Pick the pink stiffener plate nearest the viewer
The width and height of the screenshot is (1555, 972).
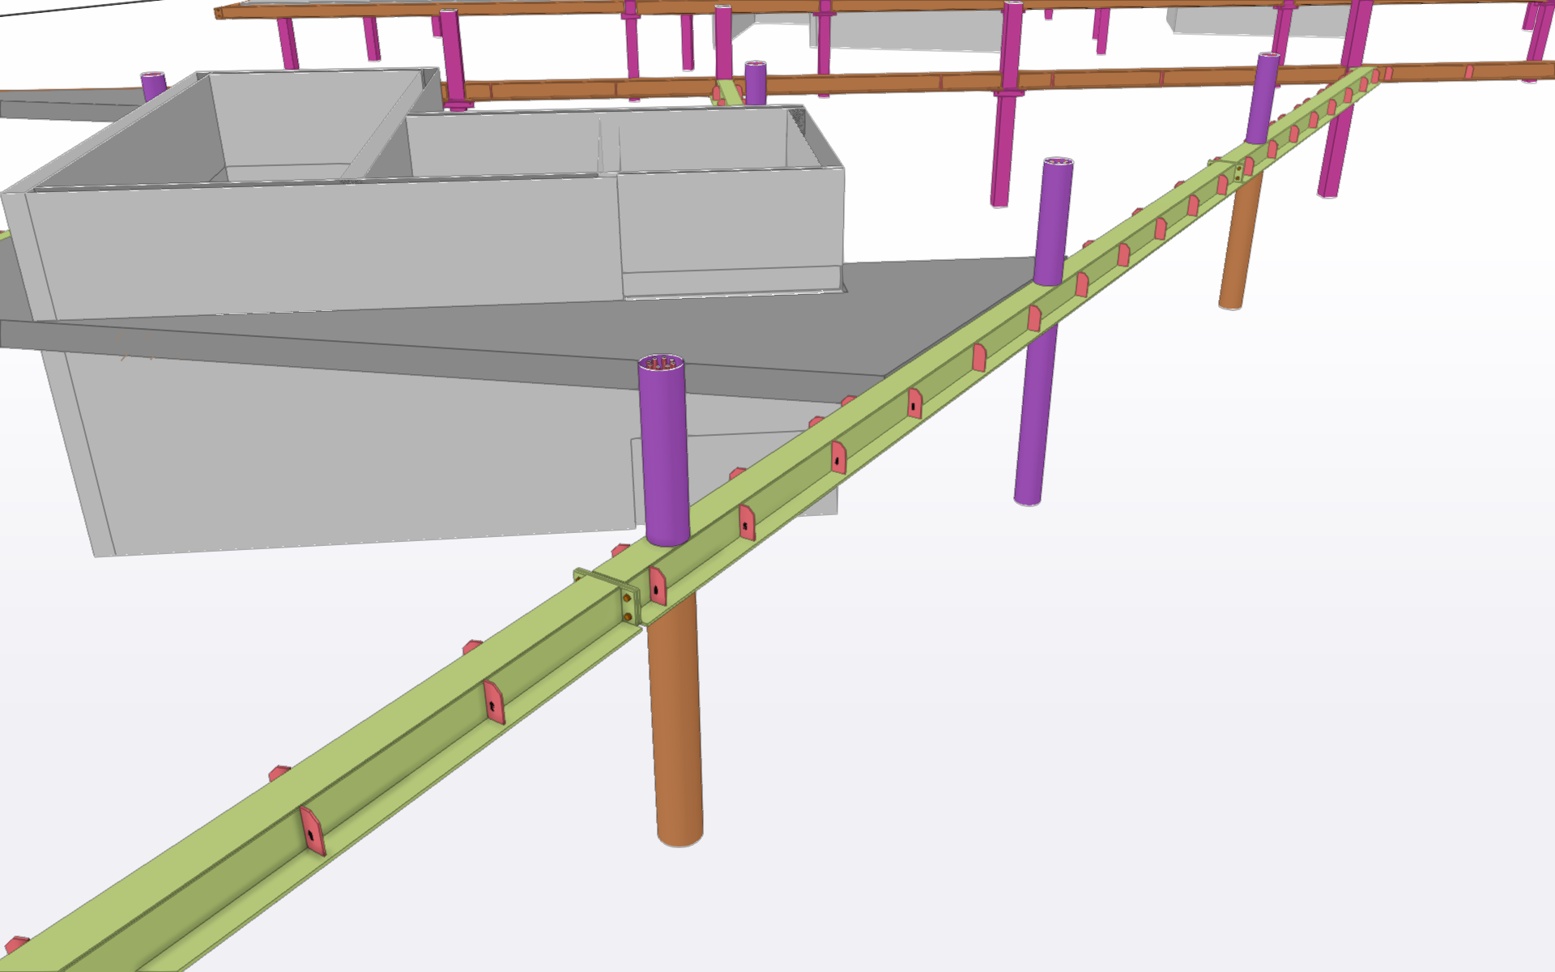[312, 831]
